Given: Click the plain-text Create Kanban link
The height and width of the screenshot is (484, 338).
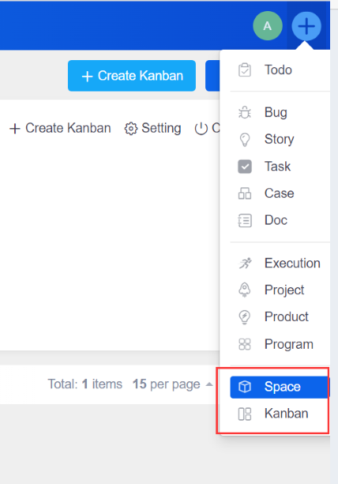Looking at the screenshot, I should click(x=60, y=128).
